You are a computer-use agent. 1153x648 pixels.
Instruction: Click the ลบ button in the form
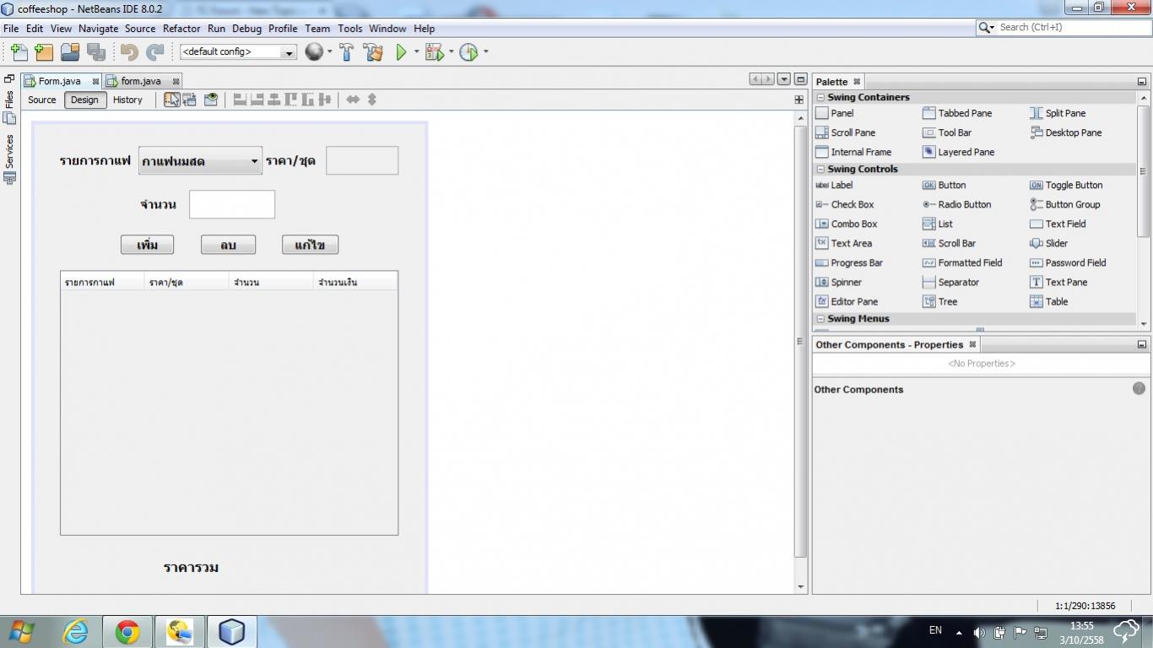(228, 245)
